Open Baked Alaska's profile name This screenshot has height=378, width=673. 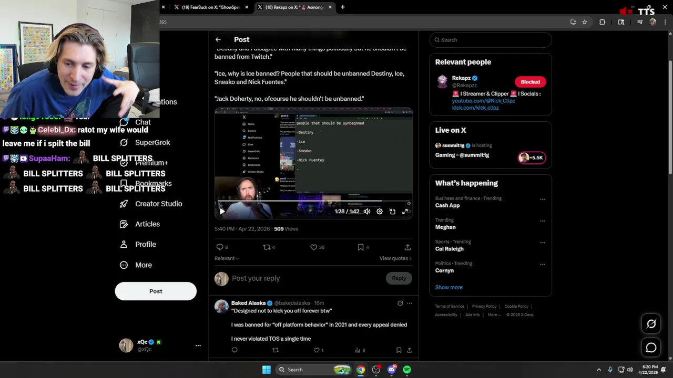click(248, 303)
